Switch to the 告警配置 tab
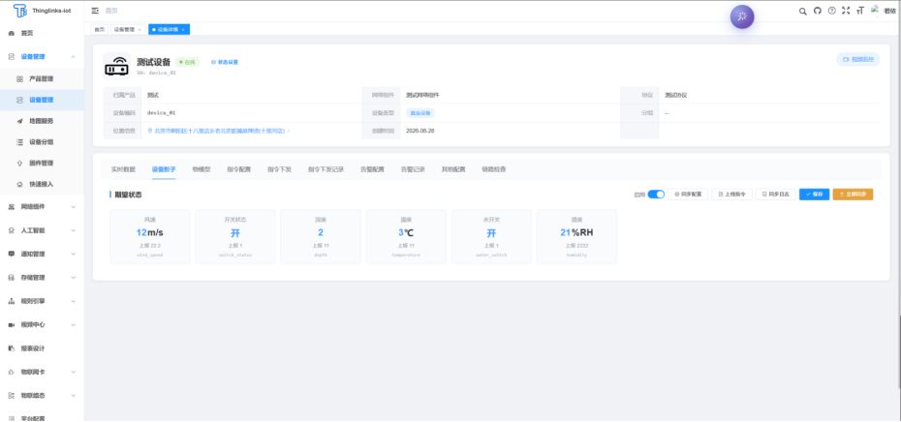The width and height of the screenshot is (901, 422). (372, 170)
